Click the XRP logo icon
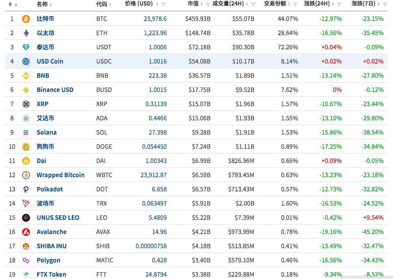Image resolution: width=393 pixels, height=279 pixels. [x=26, y=104]
